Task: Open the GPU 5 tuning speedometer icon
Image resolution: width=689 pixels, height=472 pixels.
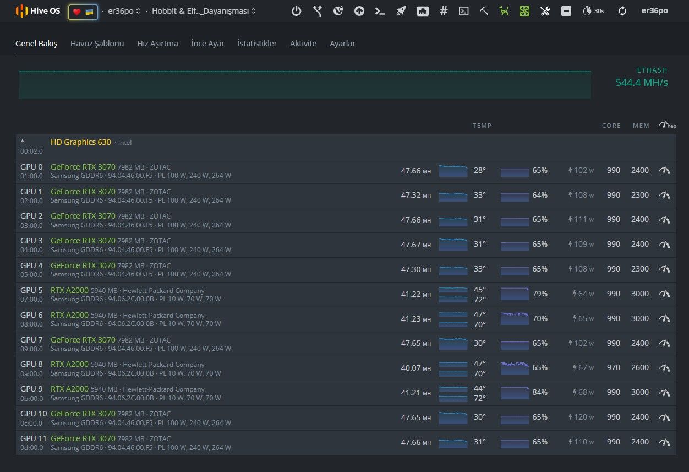Action: coord(664,294)
